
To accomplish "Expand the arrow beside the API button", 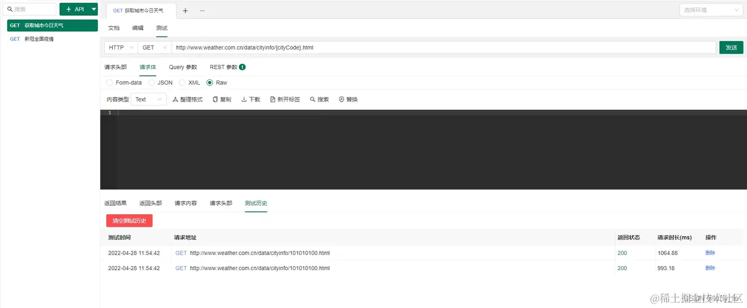I will click(x=94, y=9).
